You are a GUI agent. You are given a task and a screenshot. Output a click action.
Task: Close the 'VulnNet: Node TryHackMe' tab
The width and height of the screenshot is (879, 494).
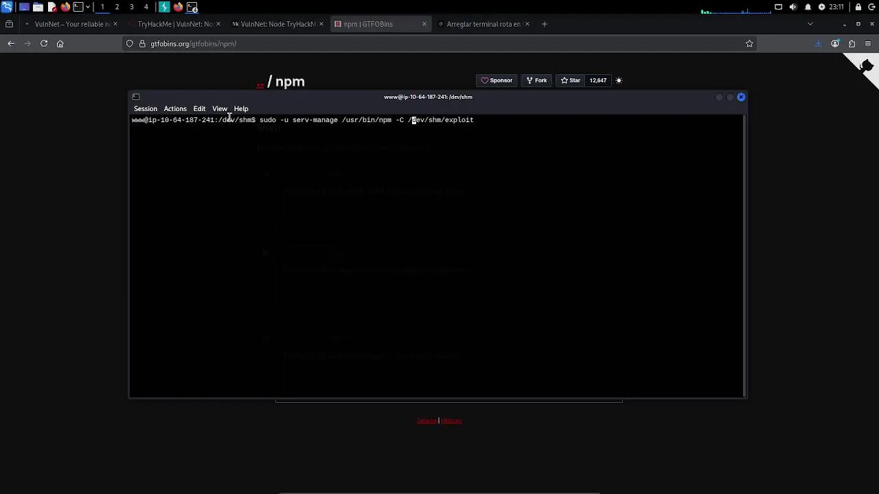coord(321,24)
